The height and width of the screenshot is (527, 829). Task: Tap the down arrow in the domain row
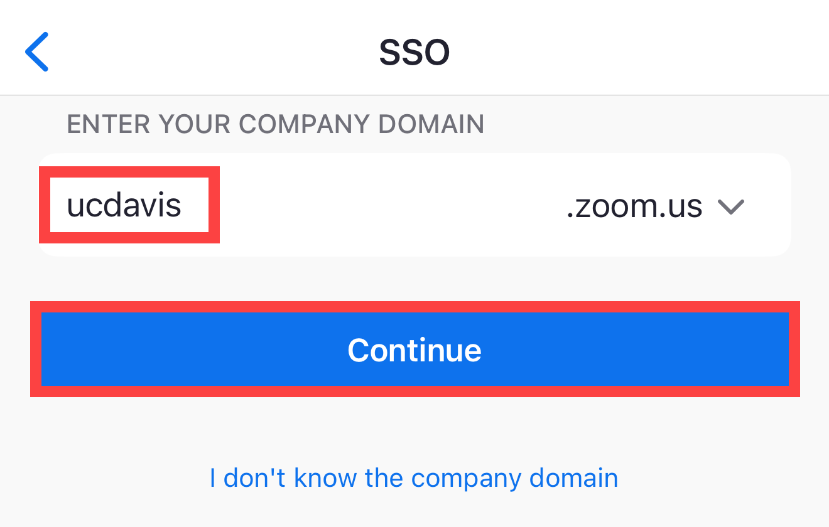tap(730, 206)
